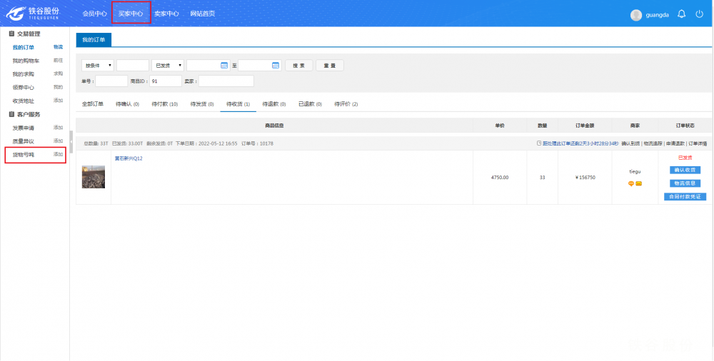
Task: Select the 待评价 (2) tab
Action: pyautogui.click(x=346, y=104)
